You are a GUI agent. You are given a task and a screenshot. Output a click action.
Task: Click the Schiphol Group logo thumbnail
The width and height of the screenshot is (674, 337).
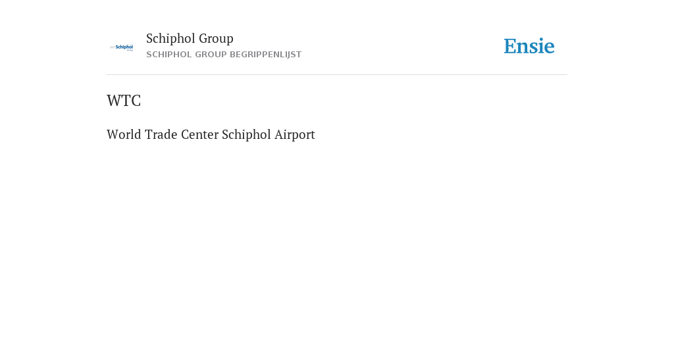(x=121, y=47)
